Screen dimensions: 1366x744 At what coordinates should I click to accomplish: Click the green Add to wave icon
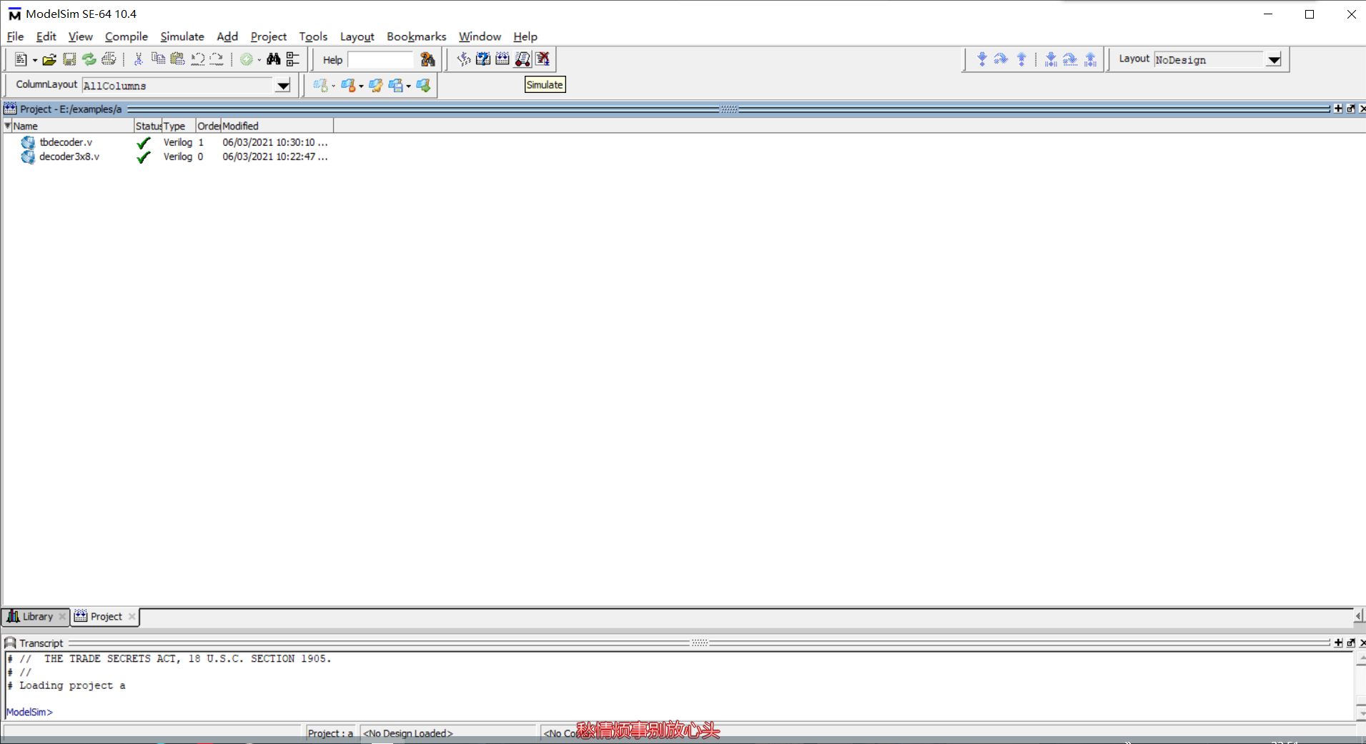point(247,59)
